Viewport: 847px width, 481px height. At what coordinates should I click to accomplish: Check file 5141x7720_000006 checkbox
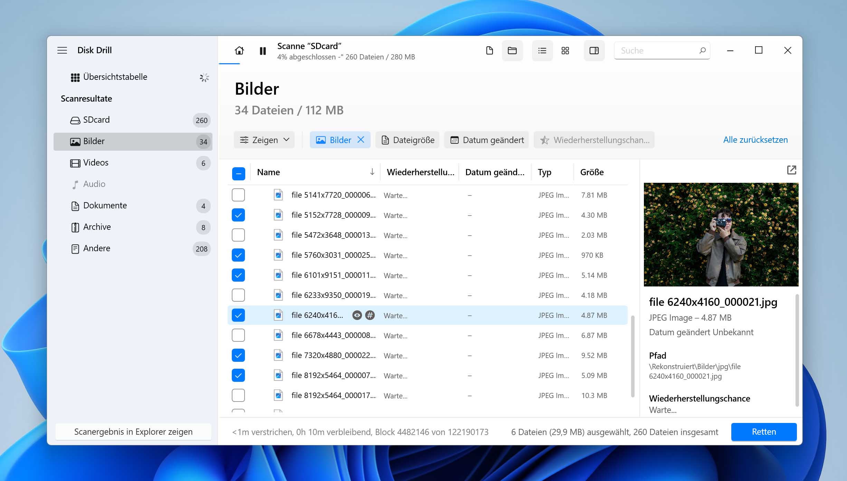[238, 195]
